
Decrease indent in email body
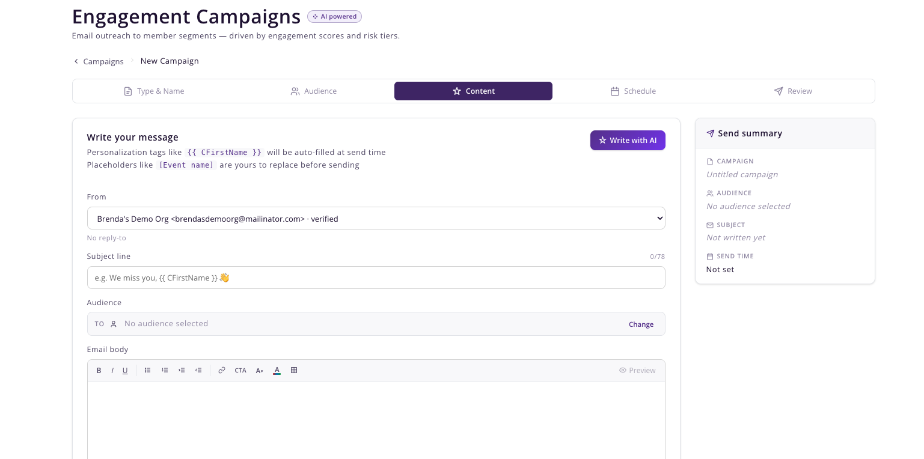coord(198,371)
